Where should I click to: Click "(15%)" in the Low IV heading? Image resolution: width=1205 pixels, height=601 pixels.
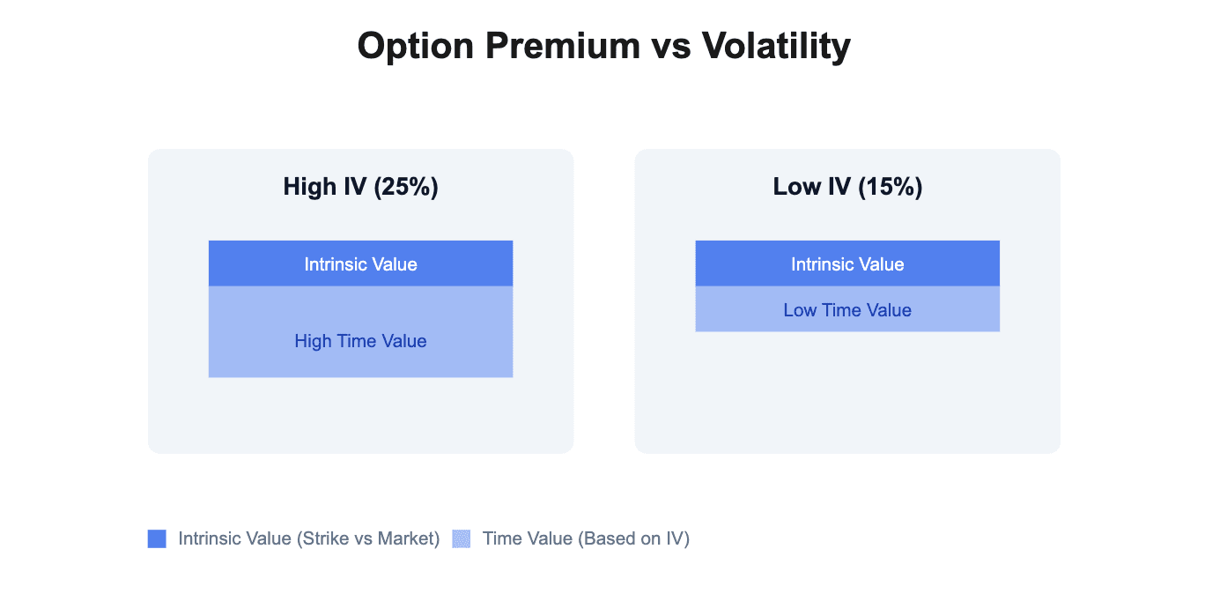click(x=891, y=187)
